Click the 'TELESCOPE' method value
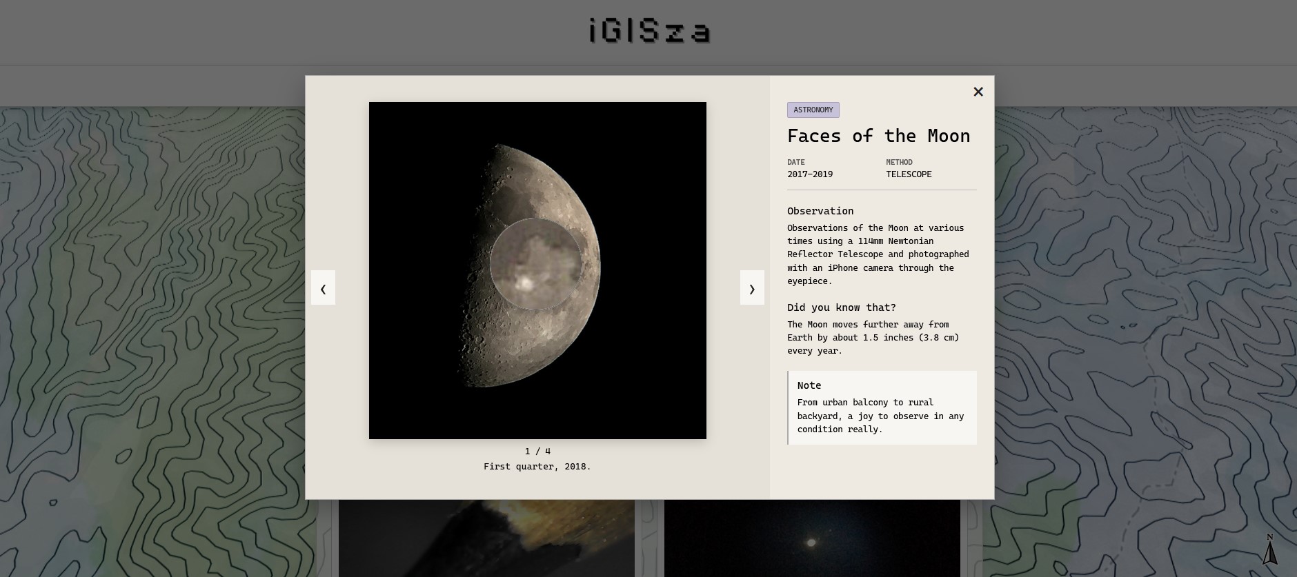This screenshot has width=1297, height=577. click(909, 174)
